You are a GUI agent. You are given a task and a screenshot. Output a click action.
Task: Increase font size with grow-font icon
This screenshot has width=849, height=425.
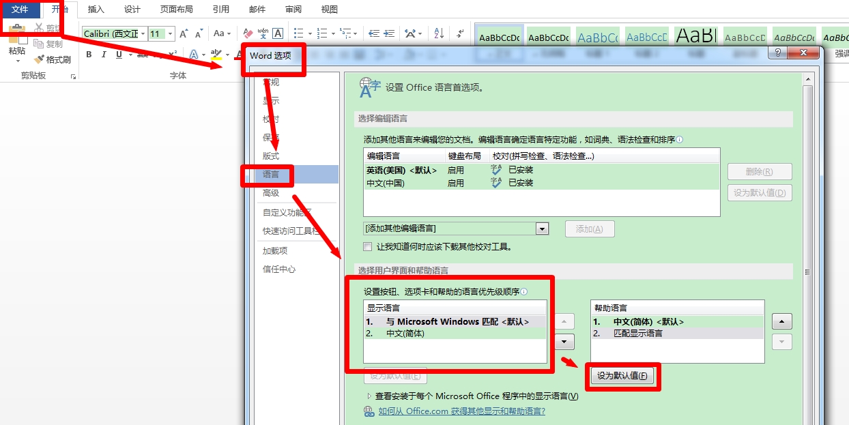point(184,33)
